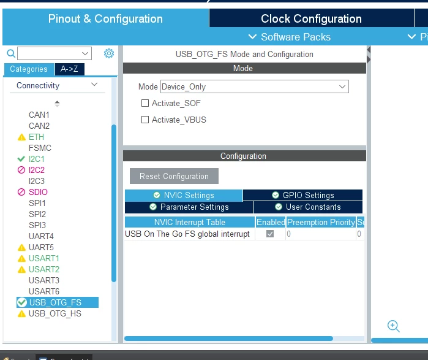Select CAN1 peripheral
The width and height of the screenshot is (428, 360).
pyautogui.click(x=39, y=115)
